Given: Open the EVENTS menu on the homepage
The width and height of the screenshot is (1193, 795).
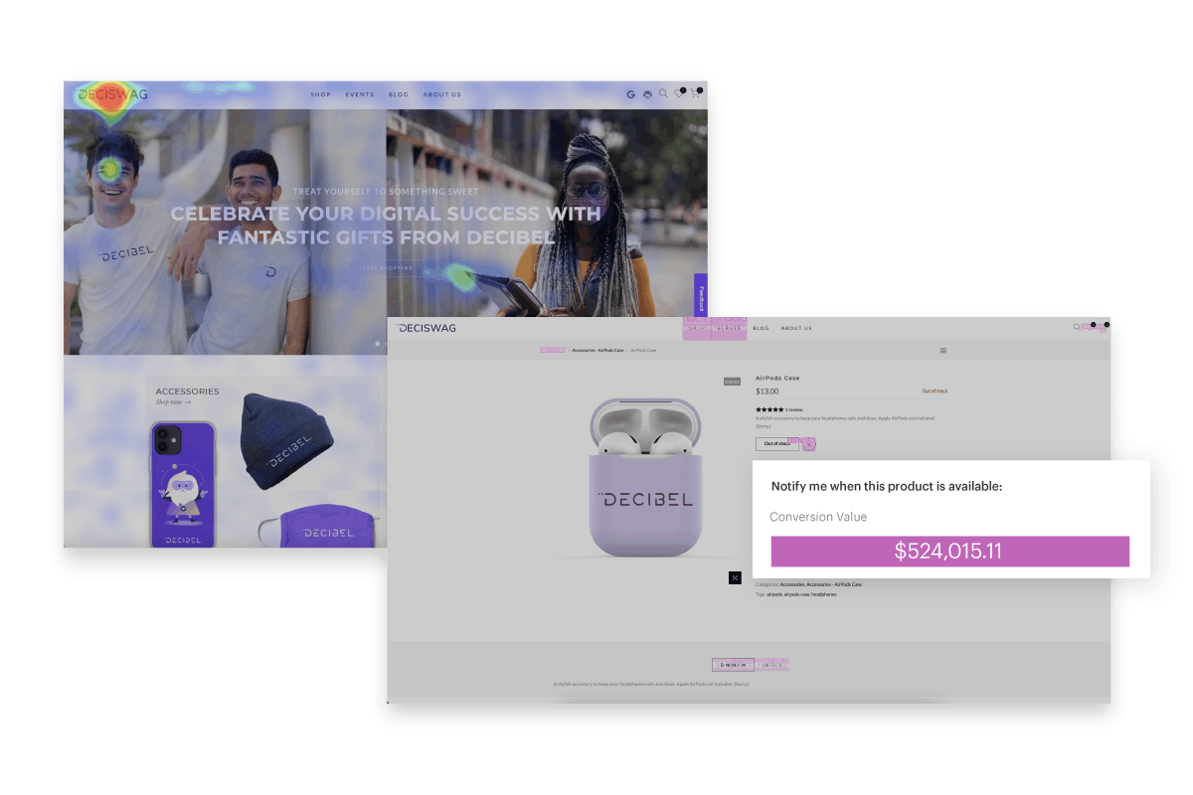Looking at the screenshot, I should [x=360, y=94].
